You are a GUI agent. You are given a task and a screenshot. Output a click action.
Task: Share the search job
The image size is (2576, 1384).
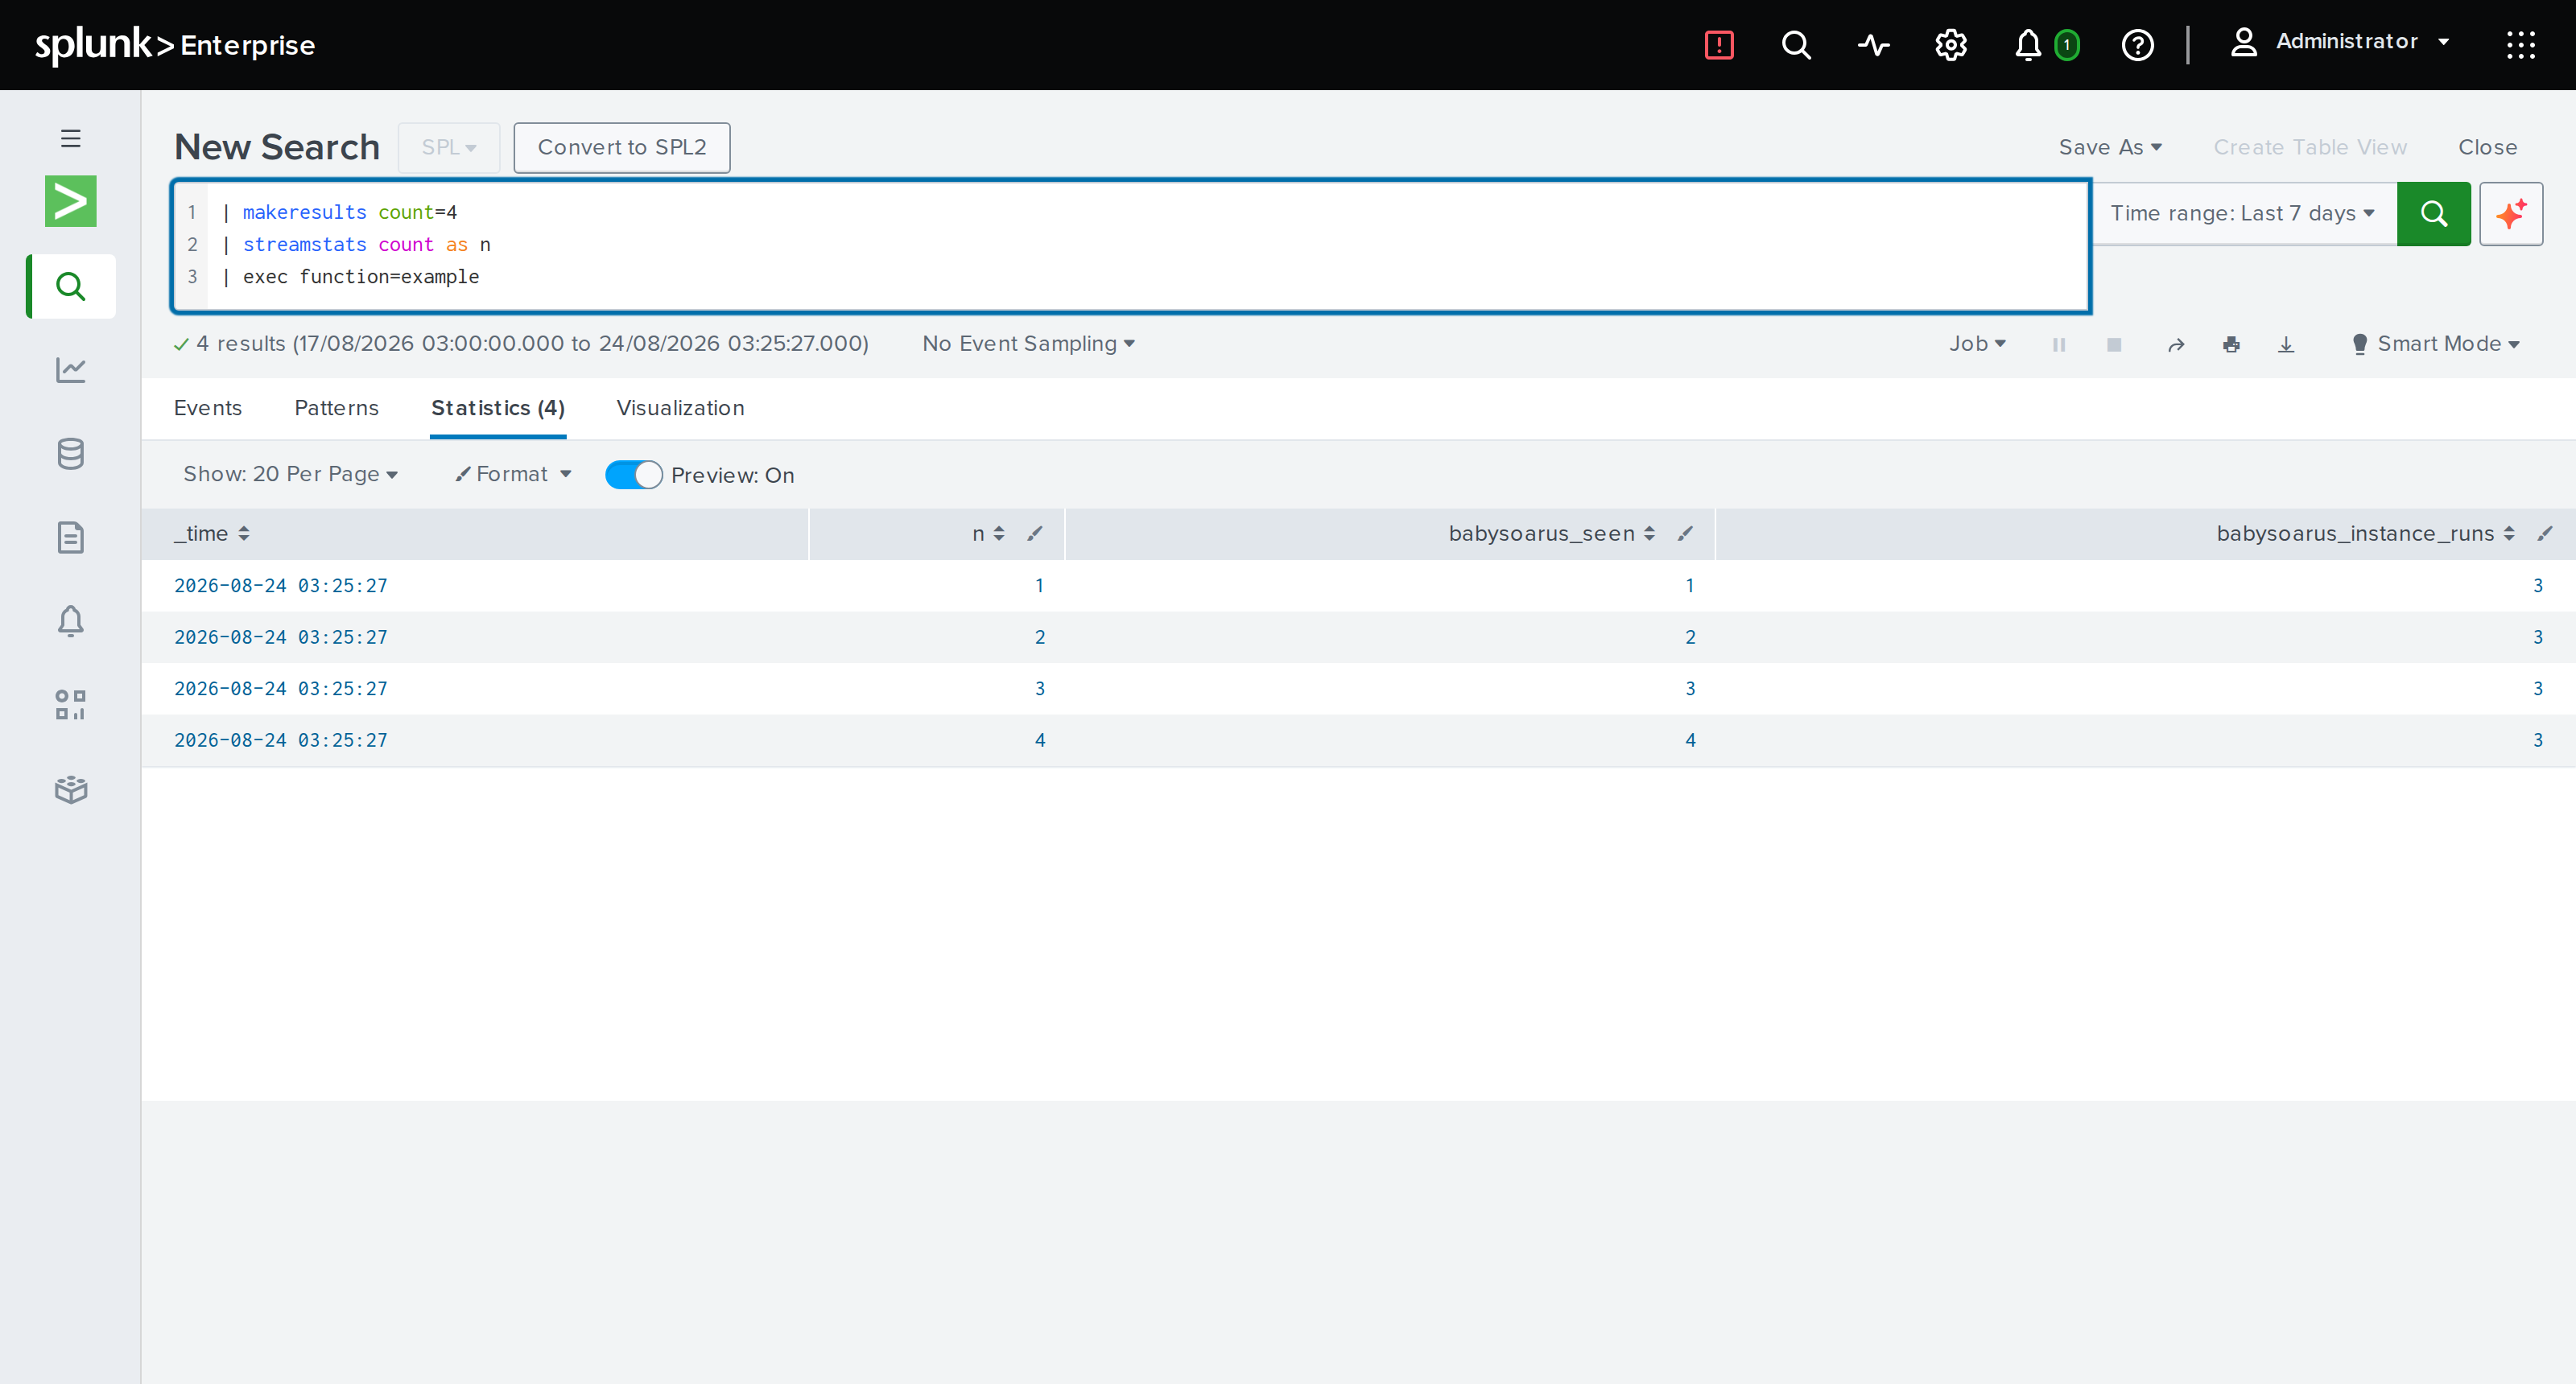(x=2175, y=344)
